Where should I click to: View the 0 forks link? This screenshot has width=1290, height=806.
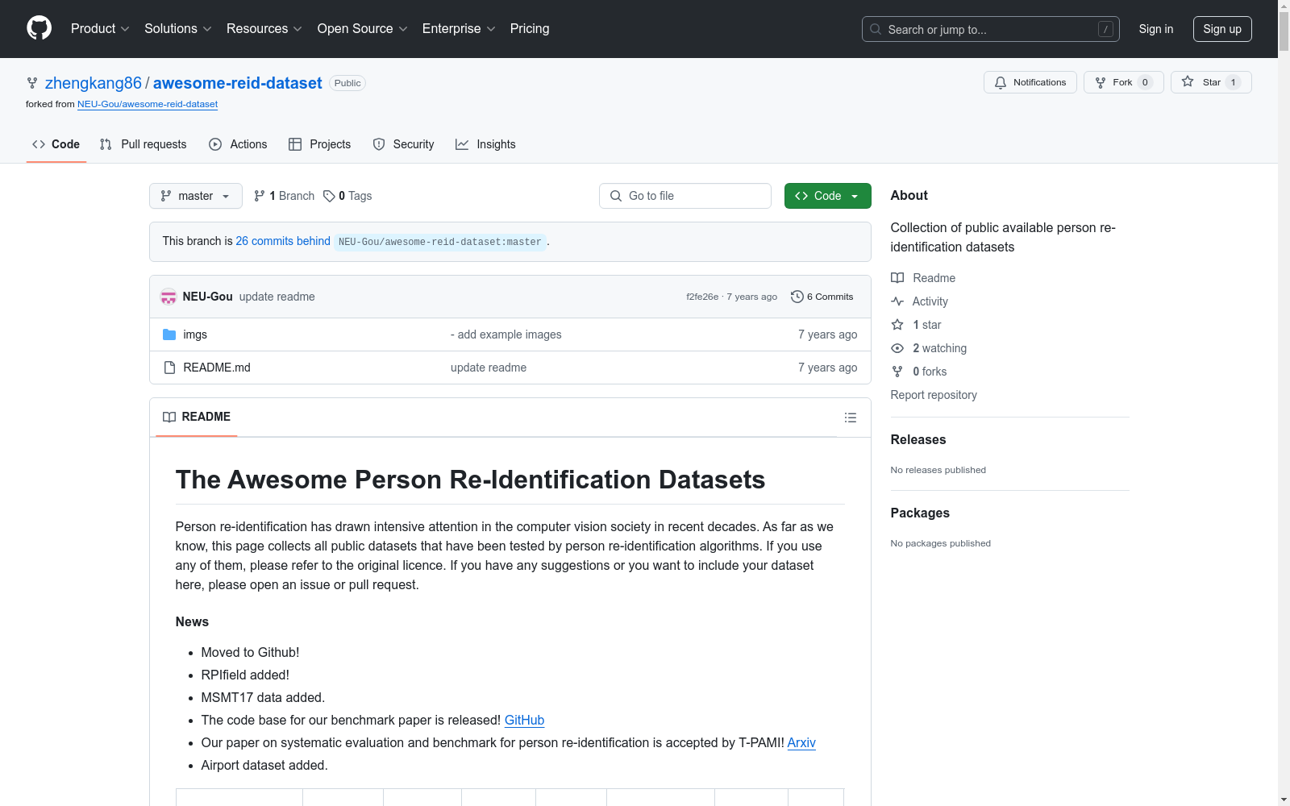pos(919,372)
